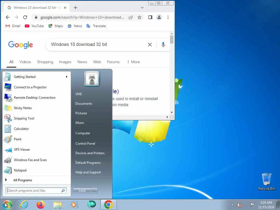Go back in Chrome
The height and width of the screenshot is (210, 280).
[x=7, y=17]
